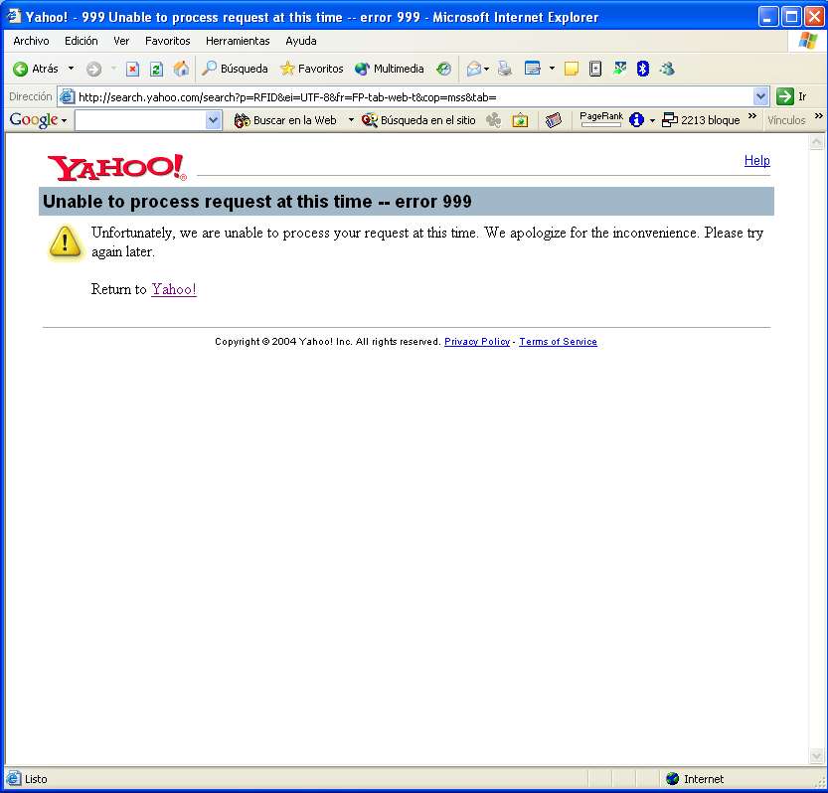The width and height of the screenshot is (828, 793).
Task: Open the Archivo menu
Action: click(x=31, y=41)
